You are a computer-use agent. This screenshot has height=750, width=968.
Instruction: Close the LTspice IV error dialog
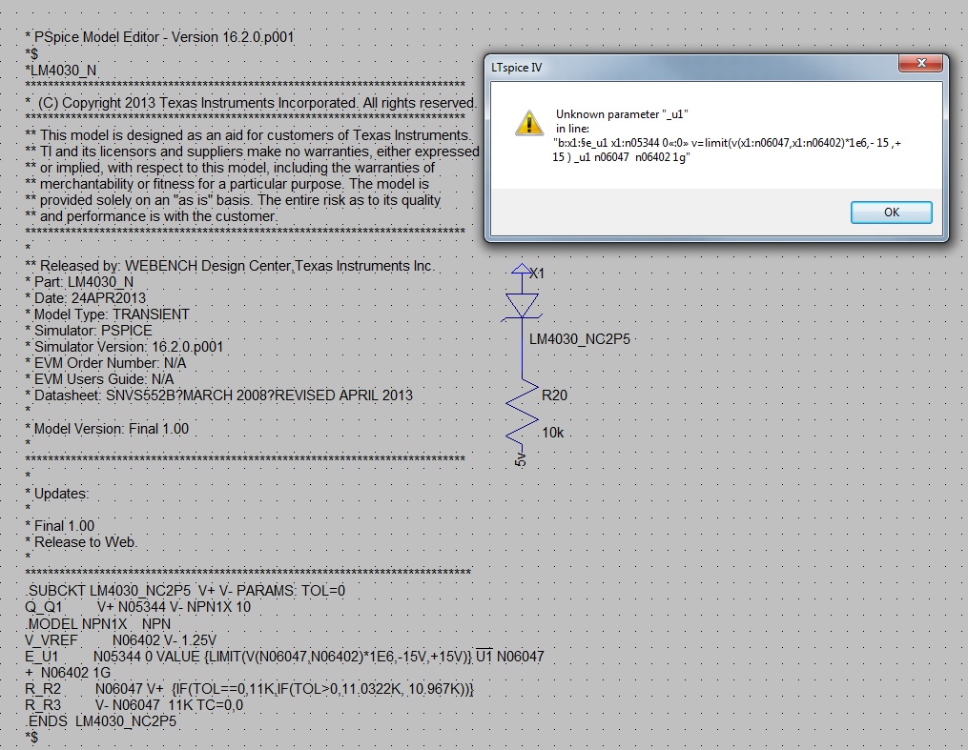pyautogui.click(x=921, y=63)
